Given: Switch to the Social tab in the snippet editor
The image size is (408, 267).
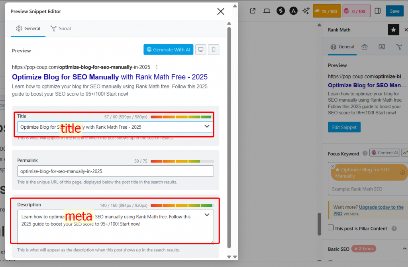Looking at the screenshot, I should (x=61, y=29).
